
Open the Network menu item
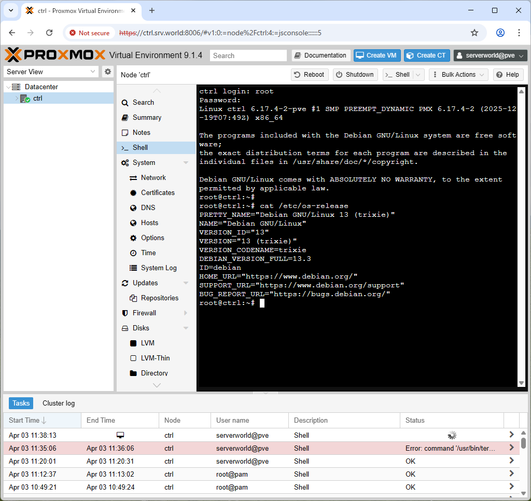coord(156,178)
